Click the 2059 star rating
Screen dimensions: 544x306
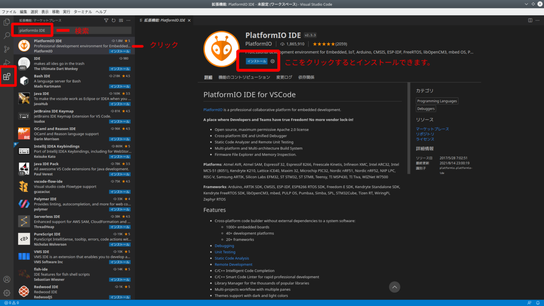(330, 44)
